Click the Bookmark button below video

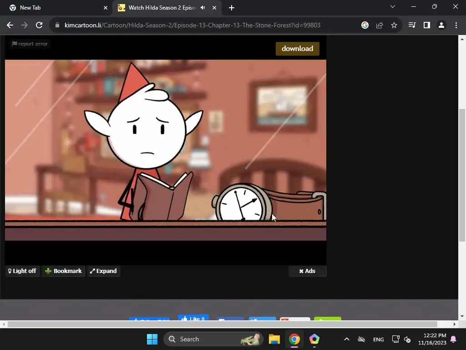click(63, 271)
